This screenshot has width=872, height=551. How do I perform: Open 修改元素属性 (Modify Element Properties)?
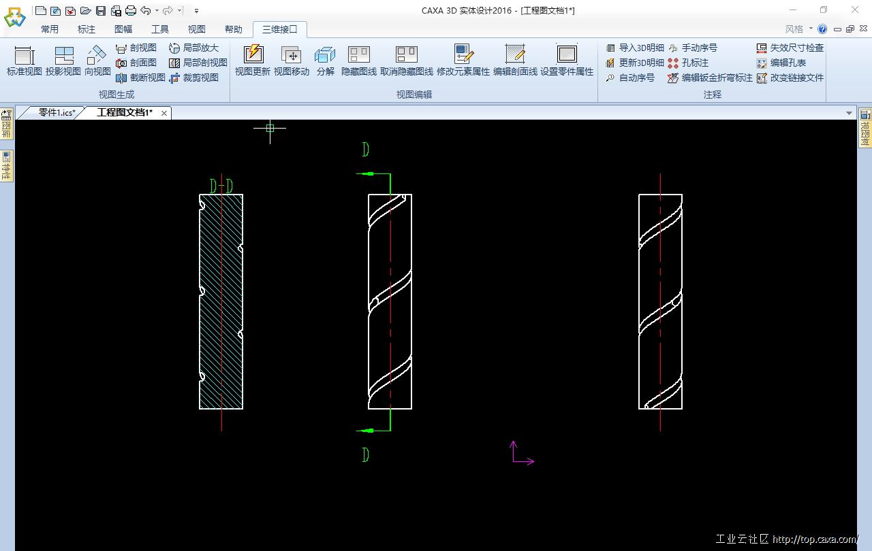[x=463, y=61]
